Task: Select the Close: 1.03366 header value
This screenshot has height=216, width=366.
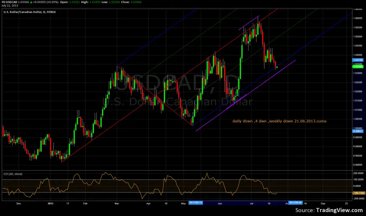Action: [x=131, y=2]
